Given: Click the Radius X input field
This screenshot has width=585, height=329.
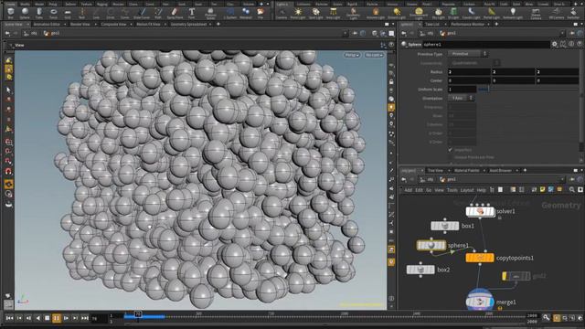Looking at the screenshot, I should (x=469, y=71).
